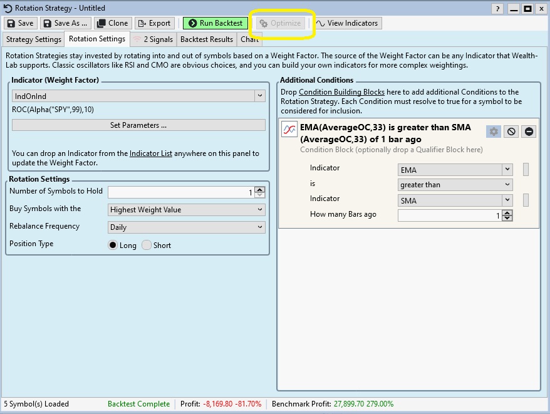Disable the EMA condition block
This screenshot has height=414, width=550.
(511, 132)
